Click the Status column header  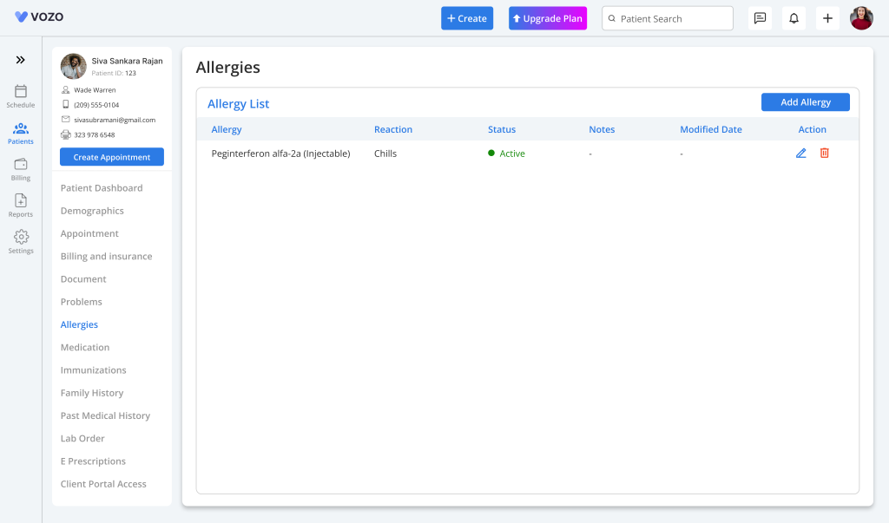tap(502, 129)
